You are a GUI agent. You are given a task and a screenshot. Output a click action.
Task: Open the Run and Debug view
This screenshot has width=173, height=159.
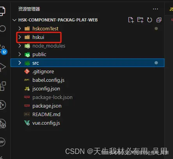3,67
